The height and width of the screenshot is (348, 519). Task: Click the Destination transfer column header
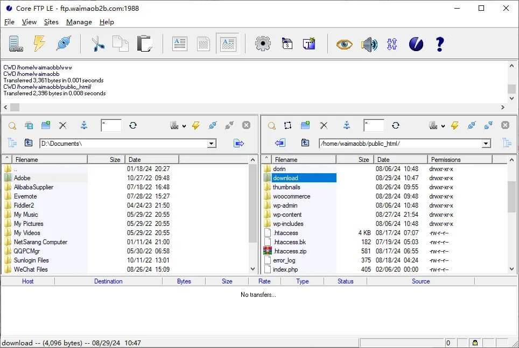click(108, 281)
